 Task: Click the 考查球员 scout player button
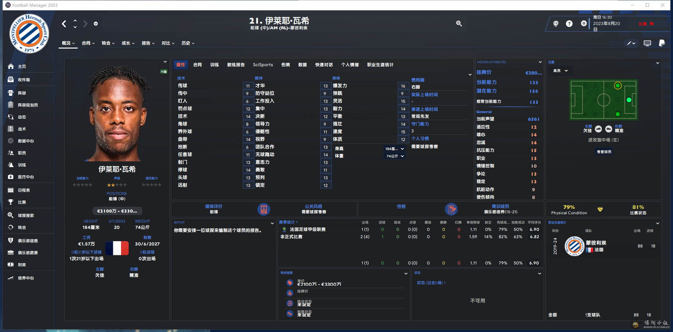click(x=604, y=152)
